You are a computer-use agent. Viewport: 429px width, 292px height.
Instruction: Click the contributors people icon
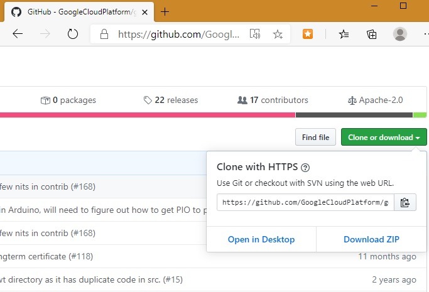242,100
